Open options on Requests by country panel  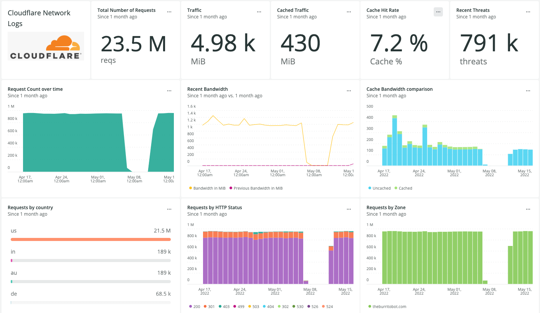(x=169, y=209)
